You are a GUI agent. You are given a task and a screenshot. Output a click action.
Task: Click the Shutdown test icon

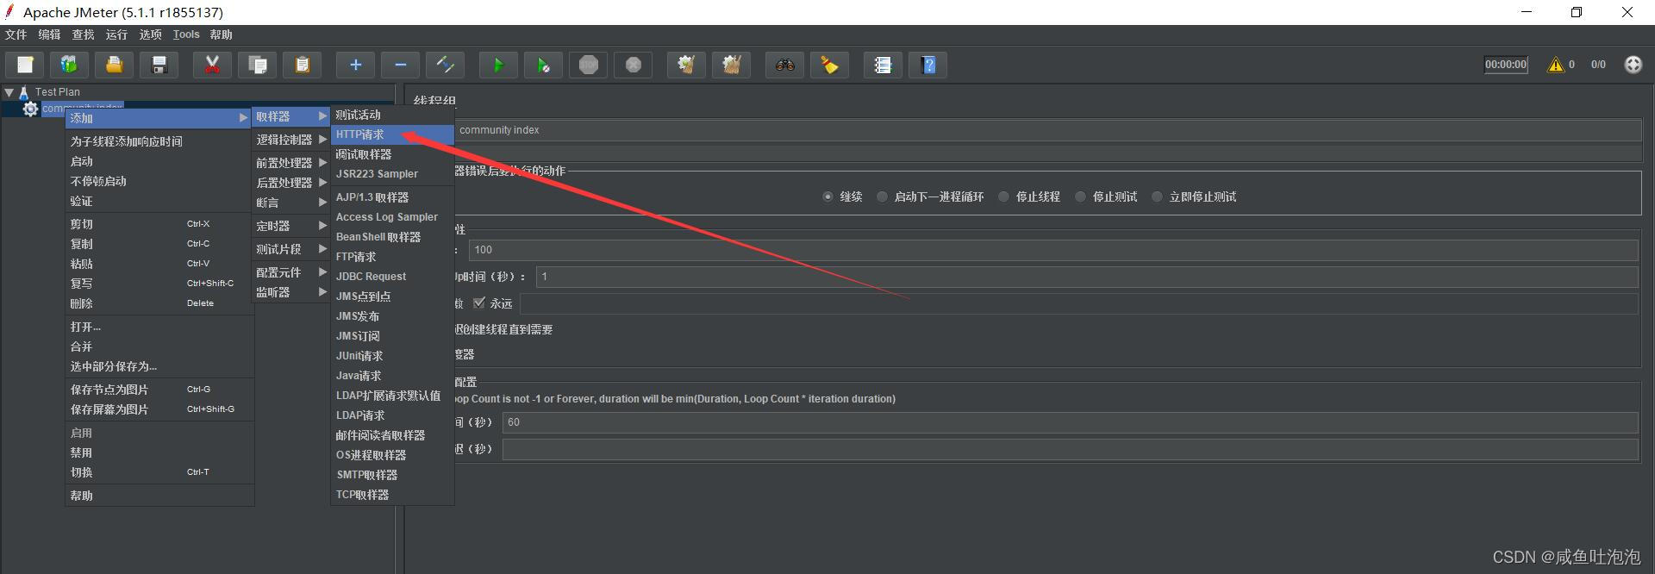[633, 65]
